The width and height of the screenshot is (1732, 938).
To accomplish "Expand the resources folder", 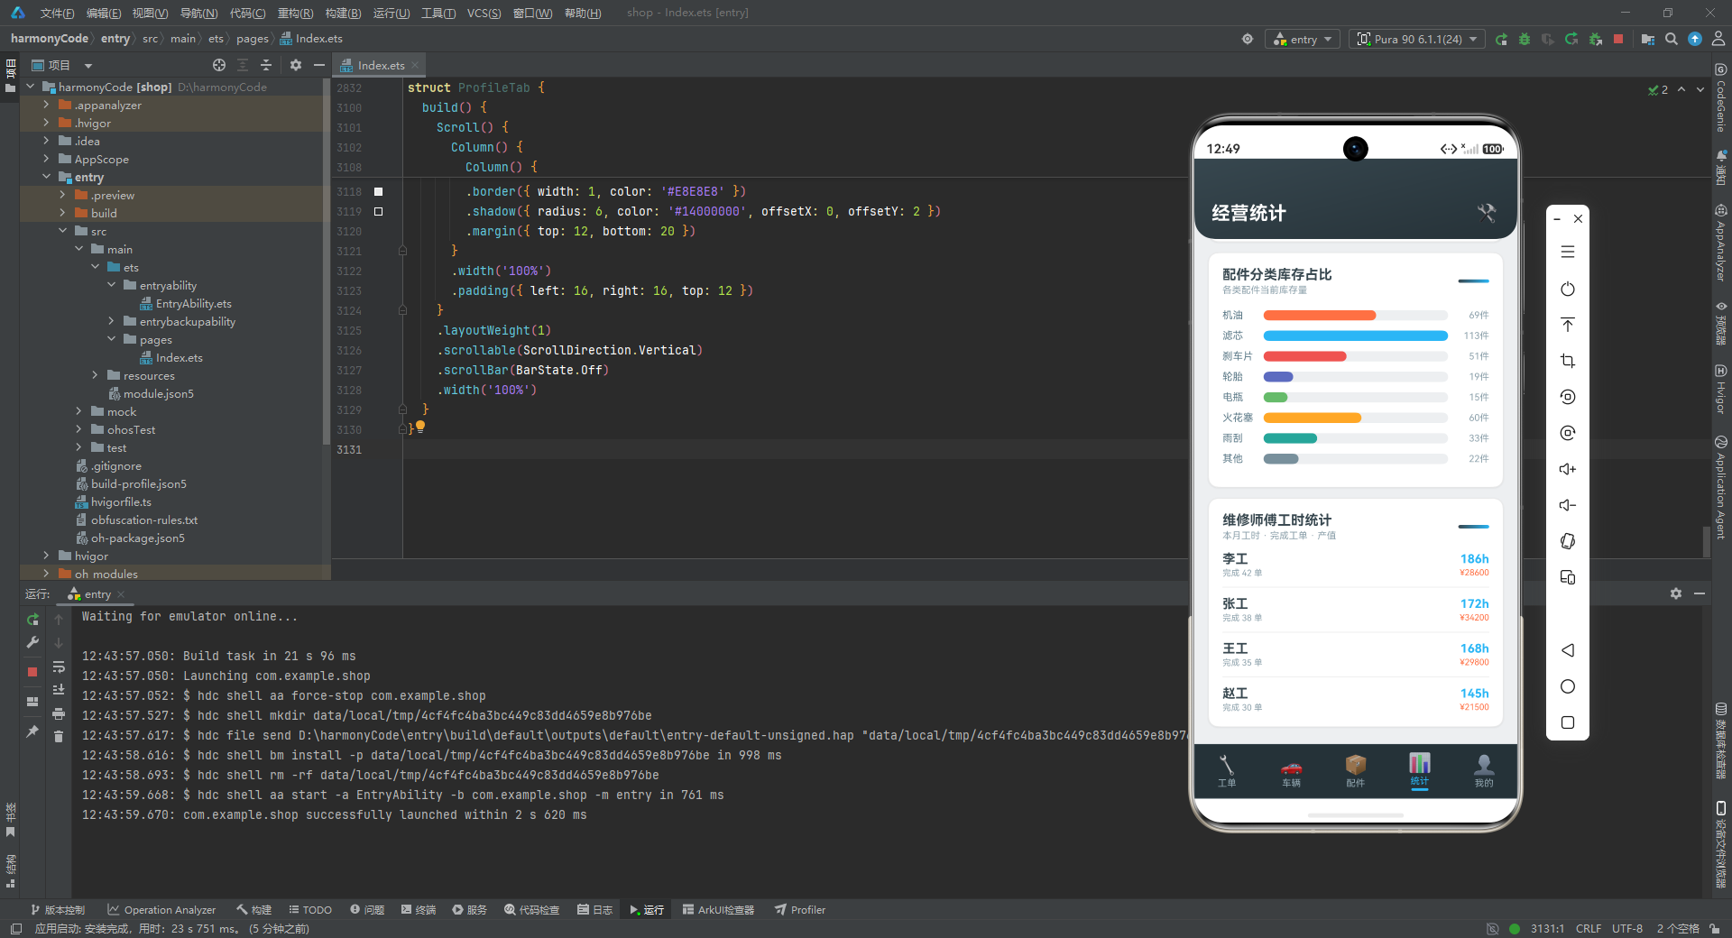I will click(x=95, y=375).
